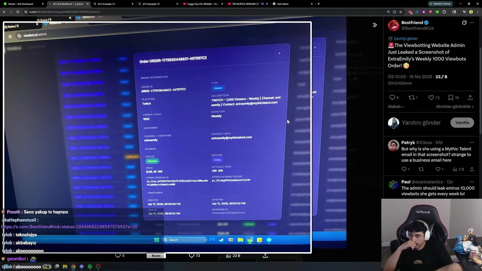Viewport: 482px width, 271px height.
Task: Click the zoom magnifier icon in address bar
Action: click(x=388, y=12)
